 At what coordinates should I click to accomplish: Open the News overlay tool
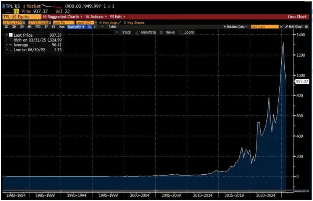168,32
